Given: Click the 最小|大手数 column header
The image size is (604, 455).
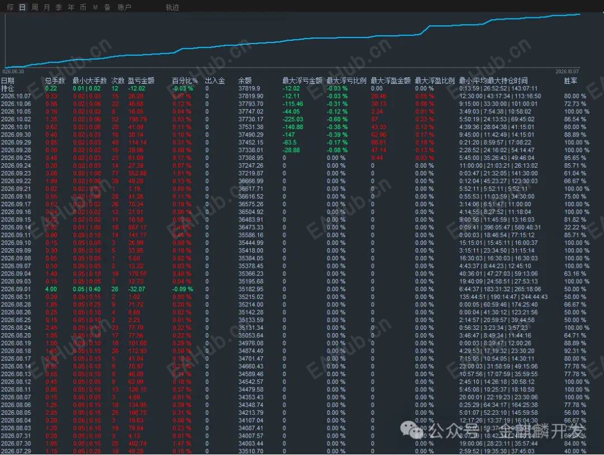Looking at the screenshot, I should pos(89,80).
